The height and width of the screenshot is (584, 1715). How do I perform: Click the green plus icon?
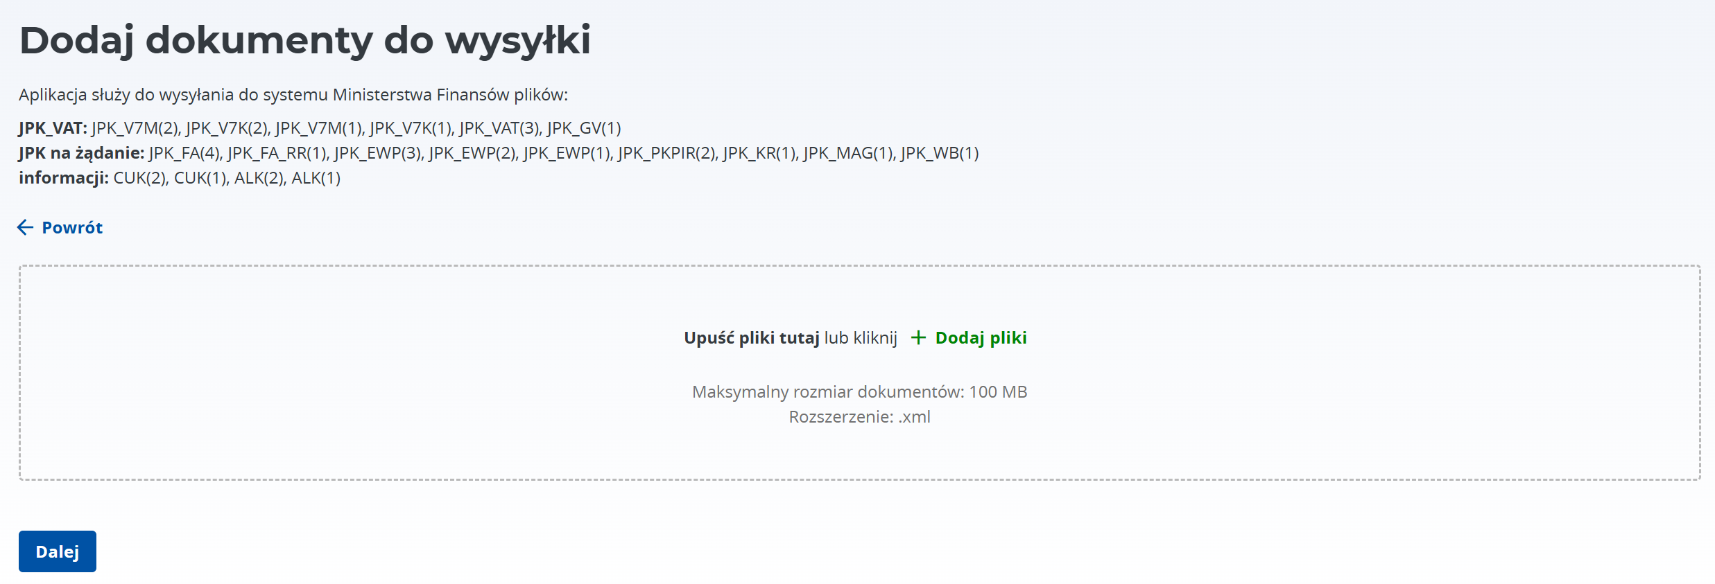(918, 337)
